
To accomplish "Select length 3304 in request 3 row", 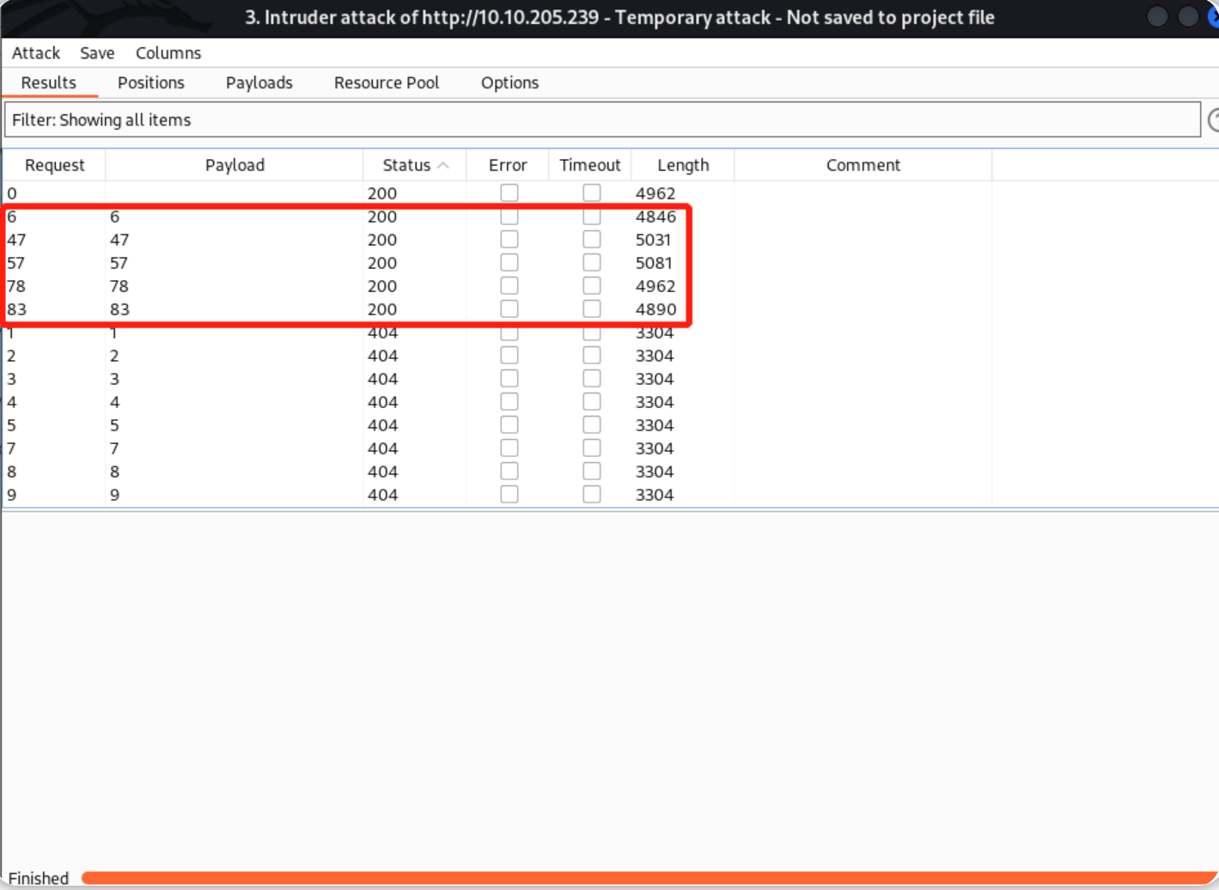I will (x=655, y=379).
